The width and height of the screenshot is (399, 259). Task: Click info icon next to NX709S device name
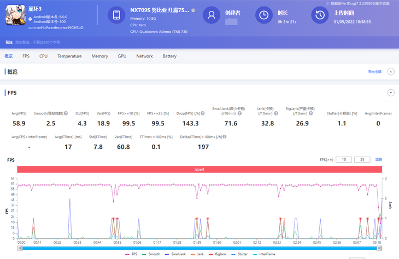click(x=193, y=10)
